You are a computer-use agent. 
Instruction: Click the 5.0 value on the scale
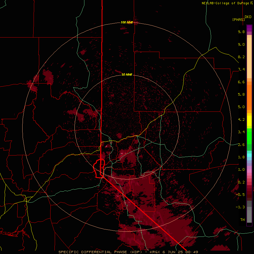click(x=241, y=107)
